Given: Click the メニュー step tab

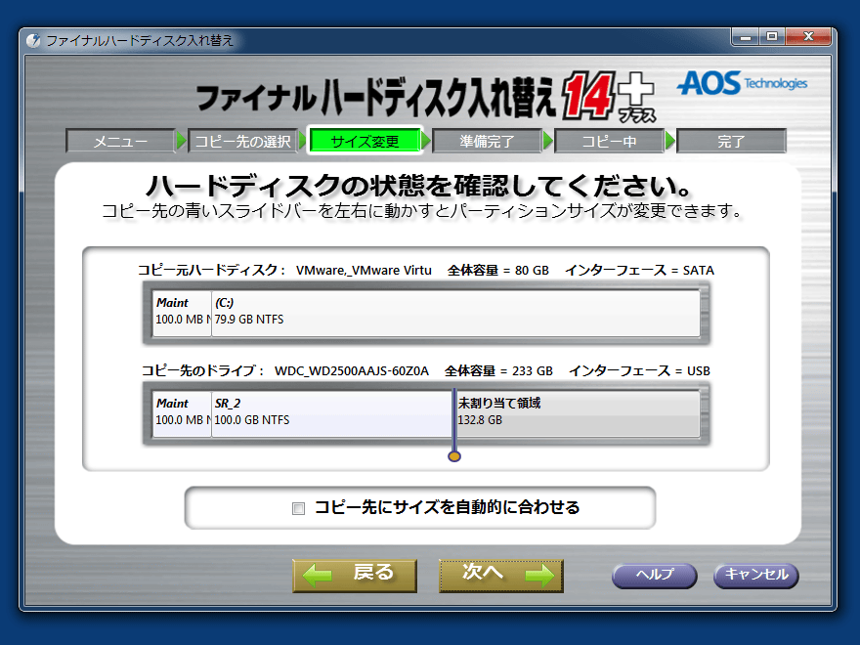Looking at the screenshot, I should 120,142.
